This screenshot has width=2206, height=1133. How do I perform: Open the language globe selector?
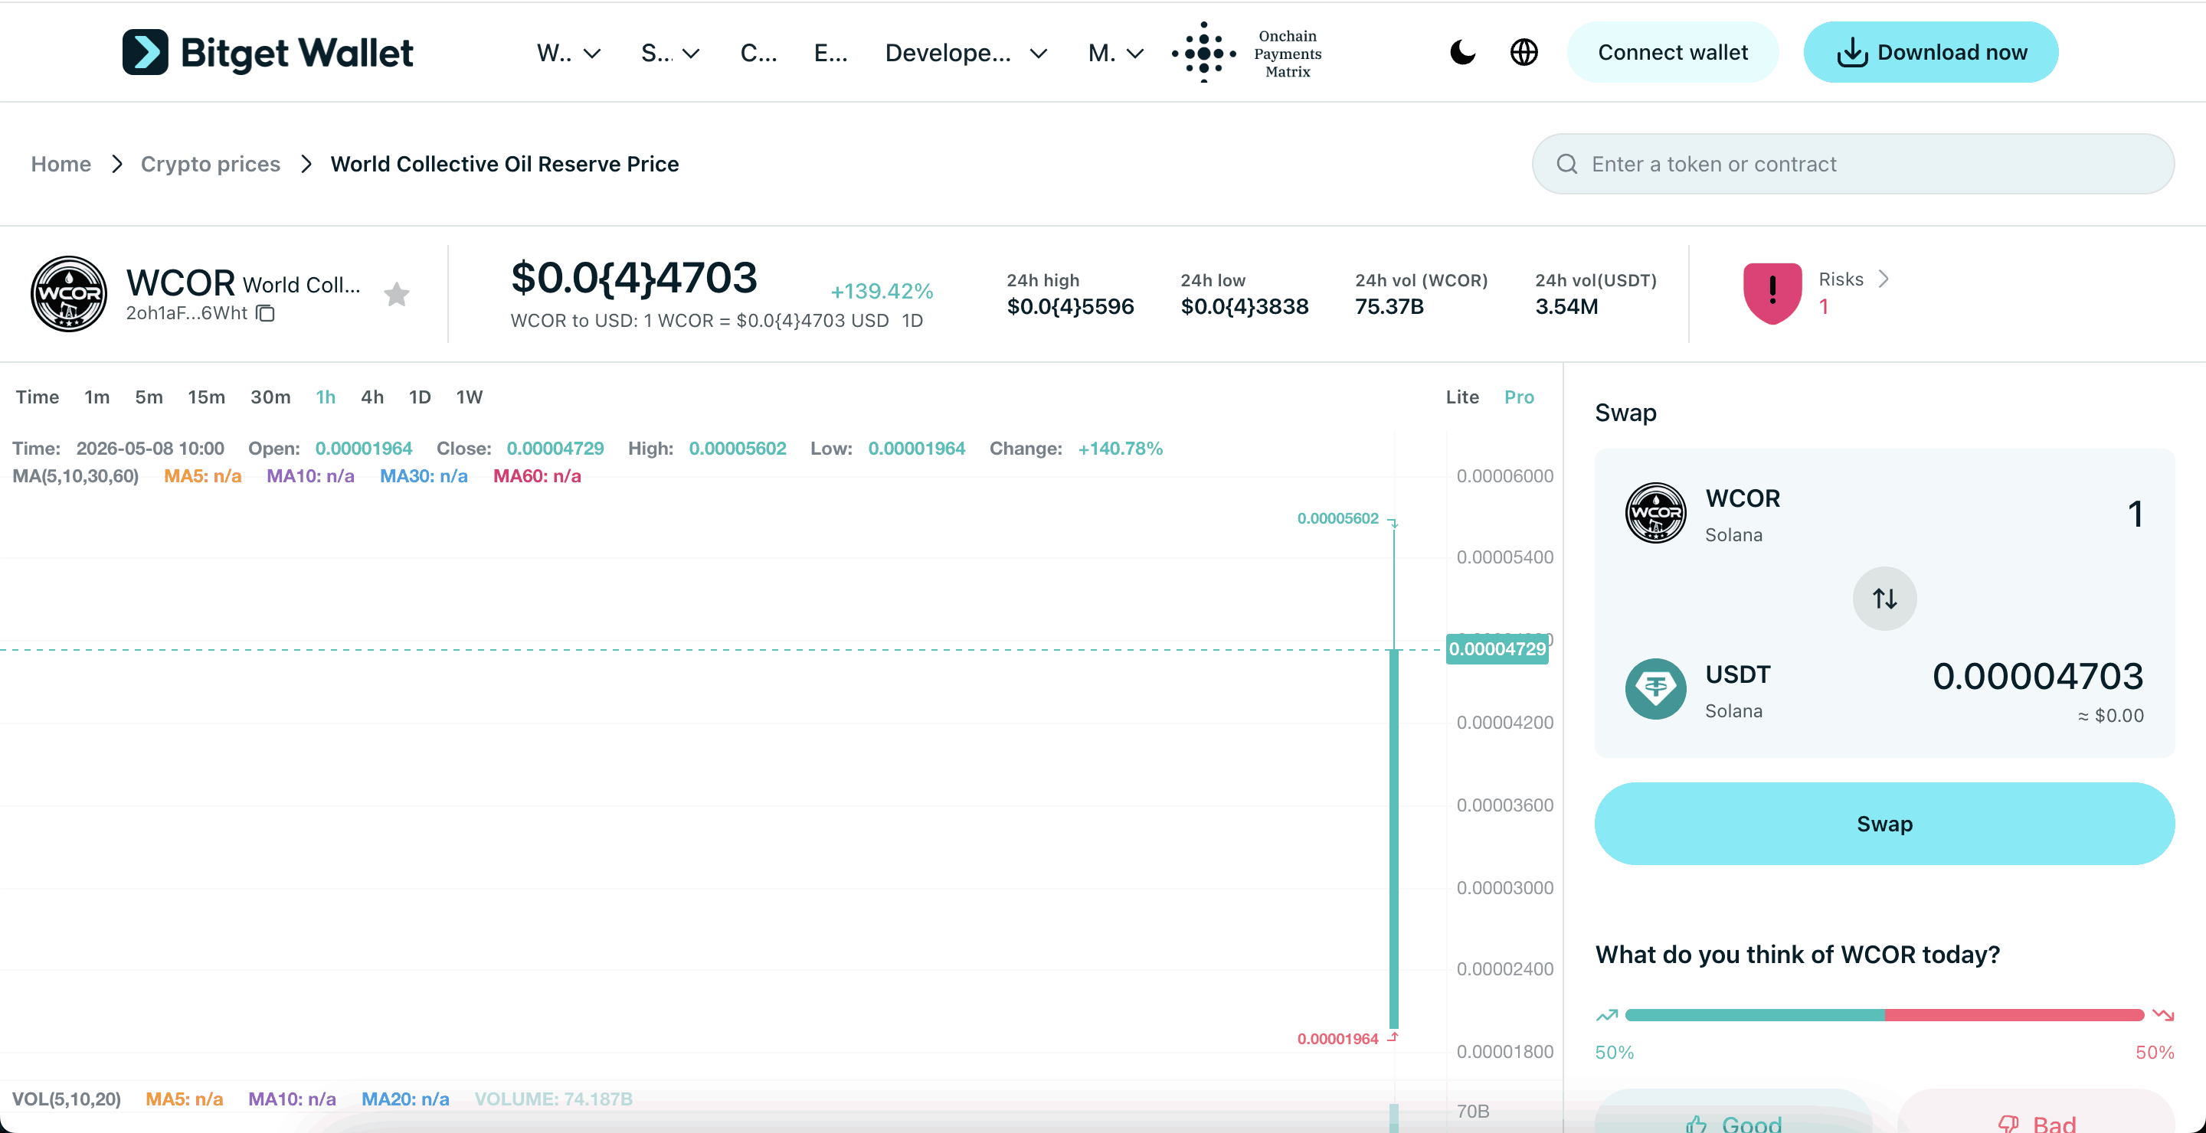coord(1524,52)
